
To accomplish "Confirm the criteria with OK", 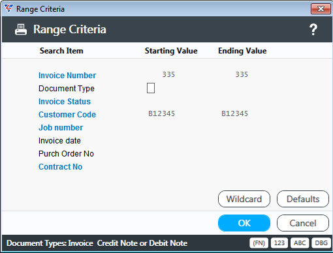I will 244,223.
